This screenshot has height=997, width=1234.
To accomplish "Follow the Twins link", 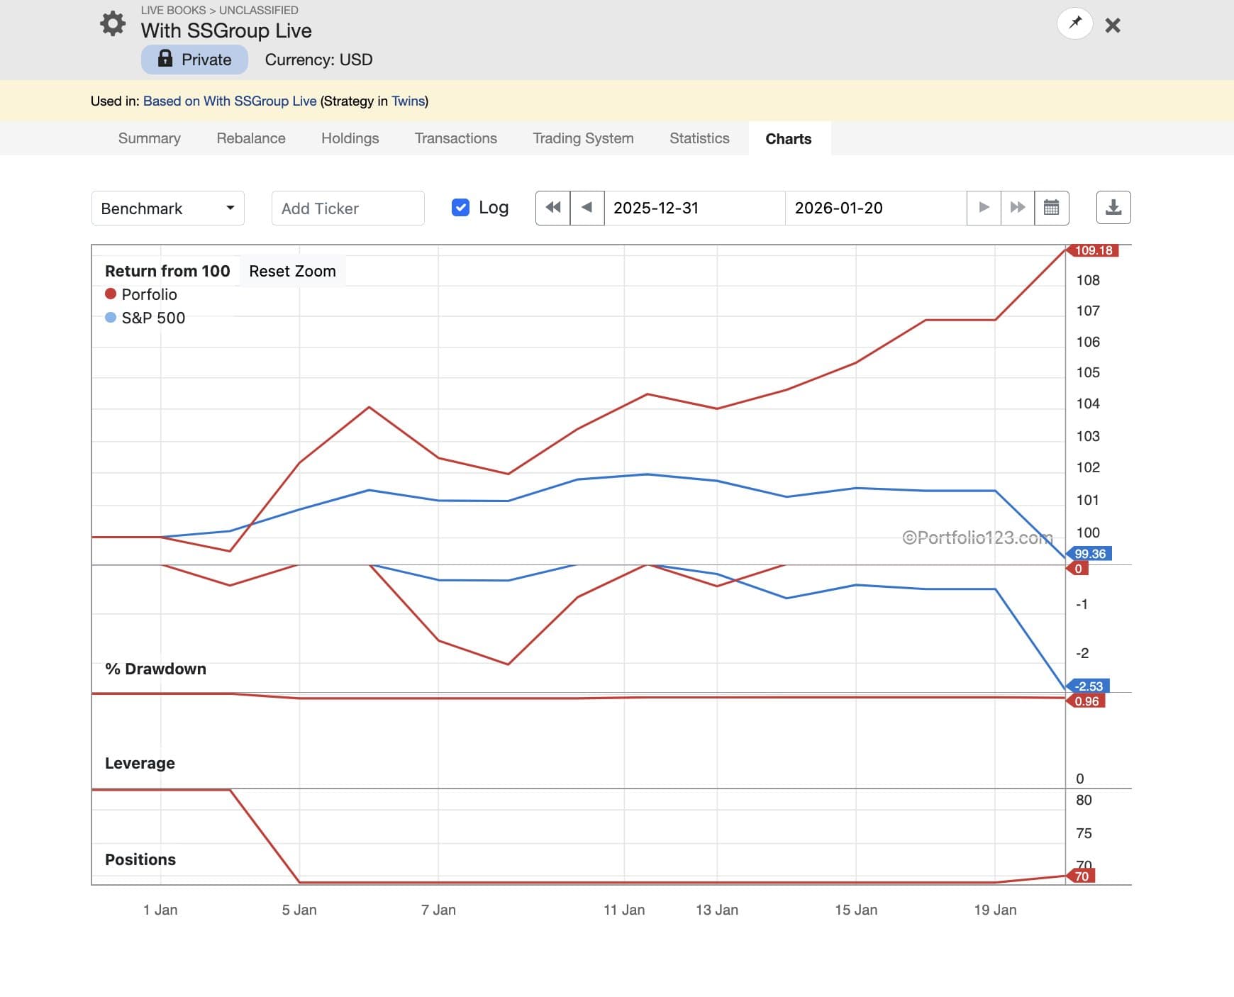I will pyautogui.click(x=408, y=101).
